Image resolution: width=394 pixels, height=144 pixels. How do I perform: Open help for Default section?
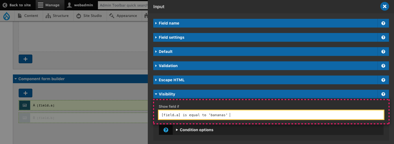pyautogui.click(x=383, y=52)
